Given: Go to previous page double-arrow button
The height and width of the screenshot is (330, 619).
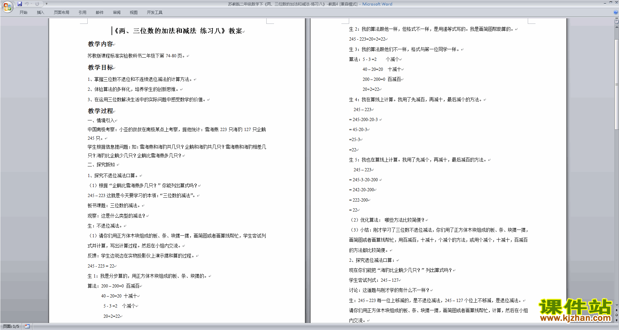Looking at the screenshot, I should coord(616,310).
